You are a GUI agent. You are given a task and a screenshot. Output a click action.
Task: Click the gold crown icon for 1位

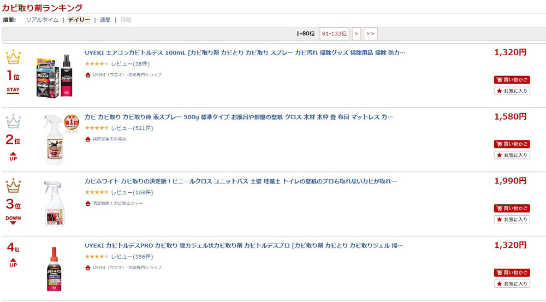[x=13, y=57]
